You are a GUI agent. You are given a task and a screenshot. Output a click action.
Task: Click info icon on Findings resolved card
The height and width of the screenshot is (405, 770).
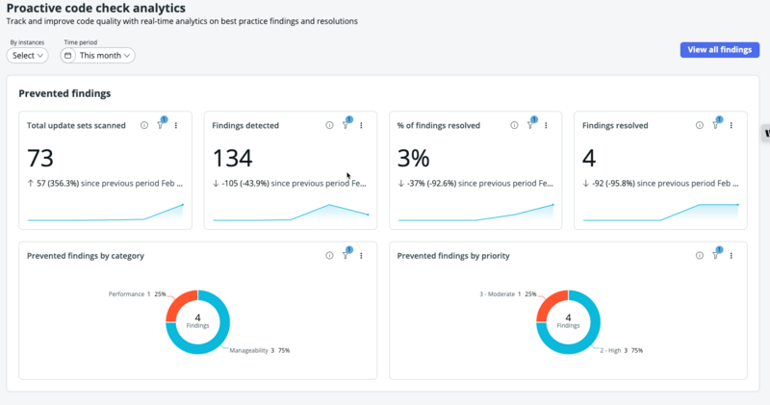700,125
